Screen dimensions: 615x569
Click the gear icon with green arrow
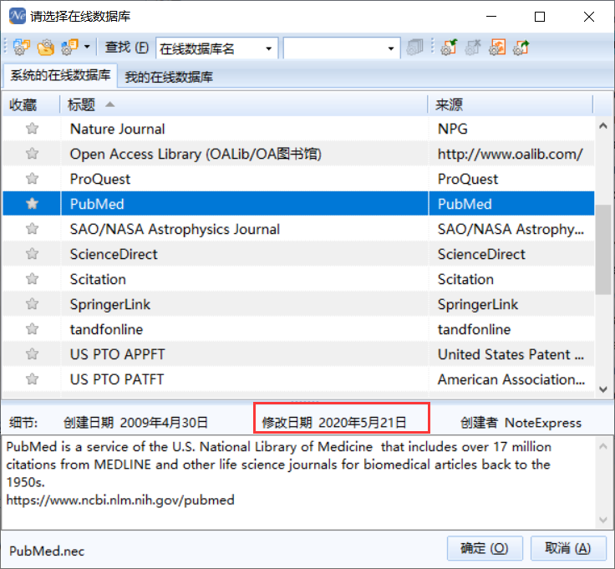point(449,48)
